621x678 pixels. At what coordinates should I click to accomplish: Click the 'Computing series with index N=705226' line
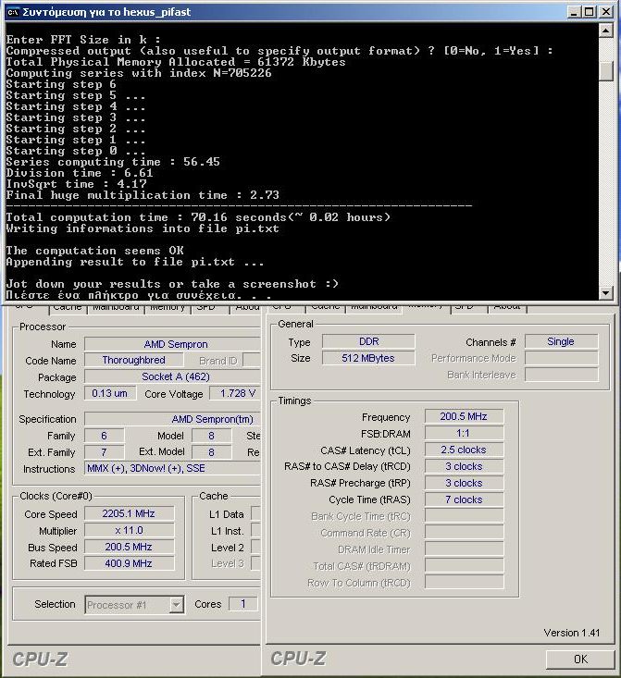pos(139,73)
